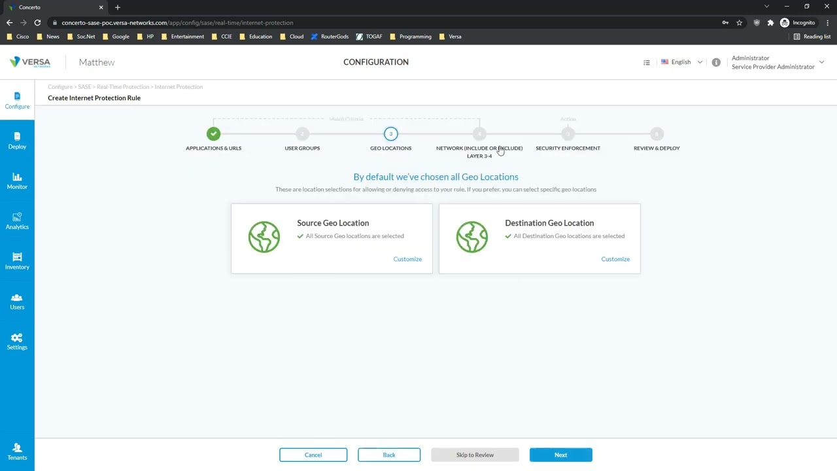Open the Cloud bookmarks folder

pyautogui.click(x=292, y=37)
